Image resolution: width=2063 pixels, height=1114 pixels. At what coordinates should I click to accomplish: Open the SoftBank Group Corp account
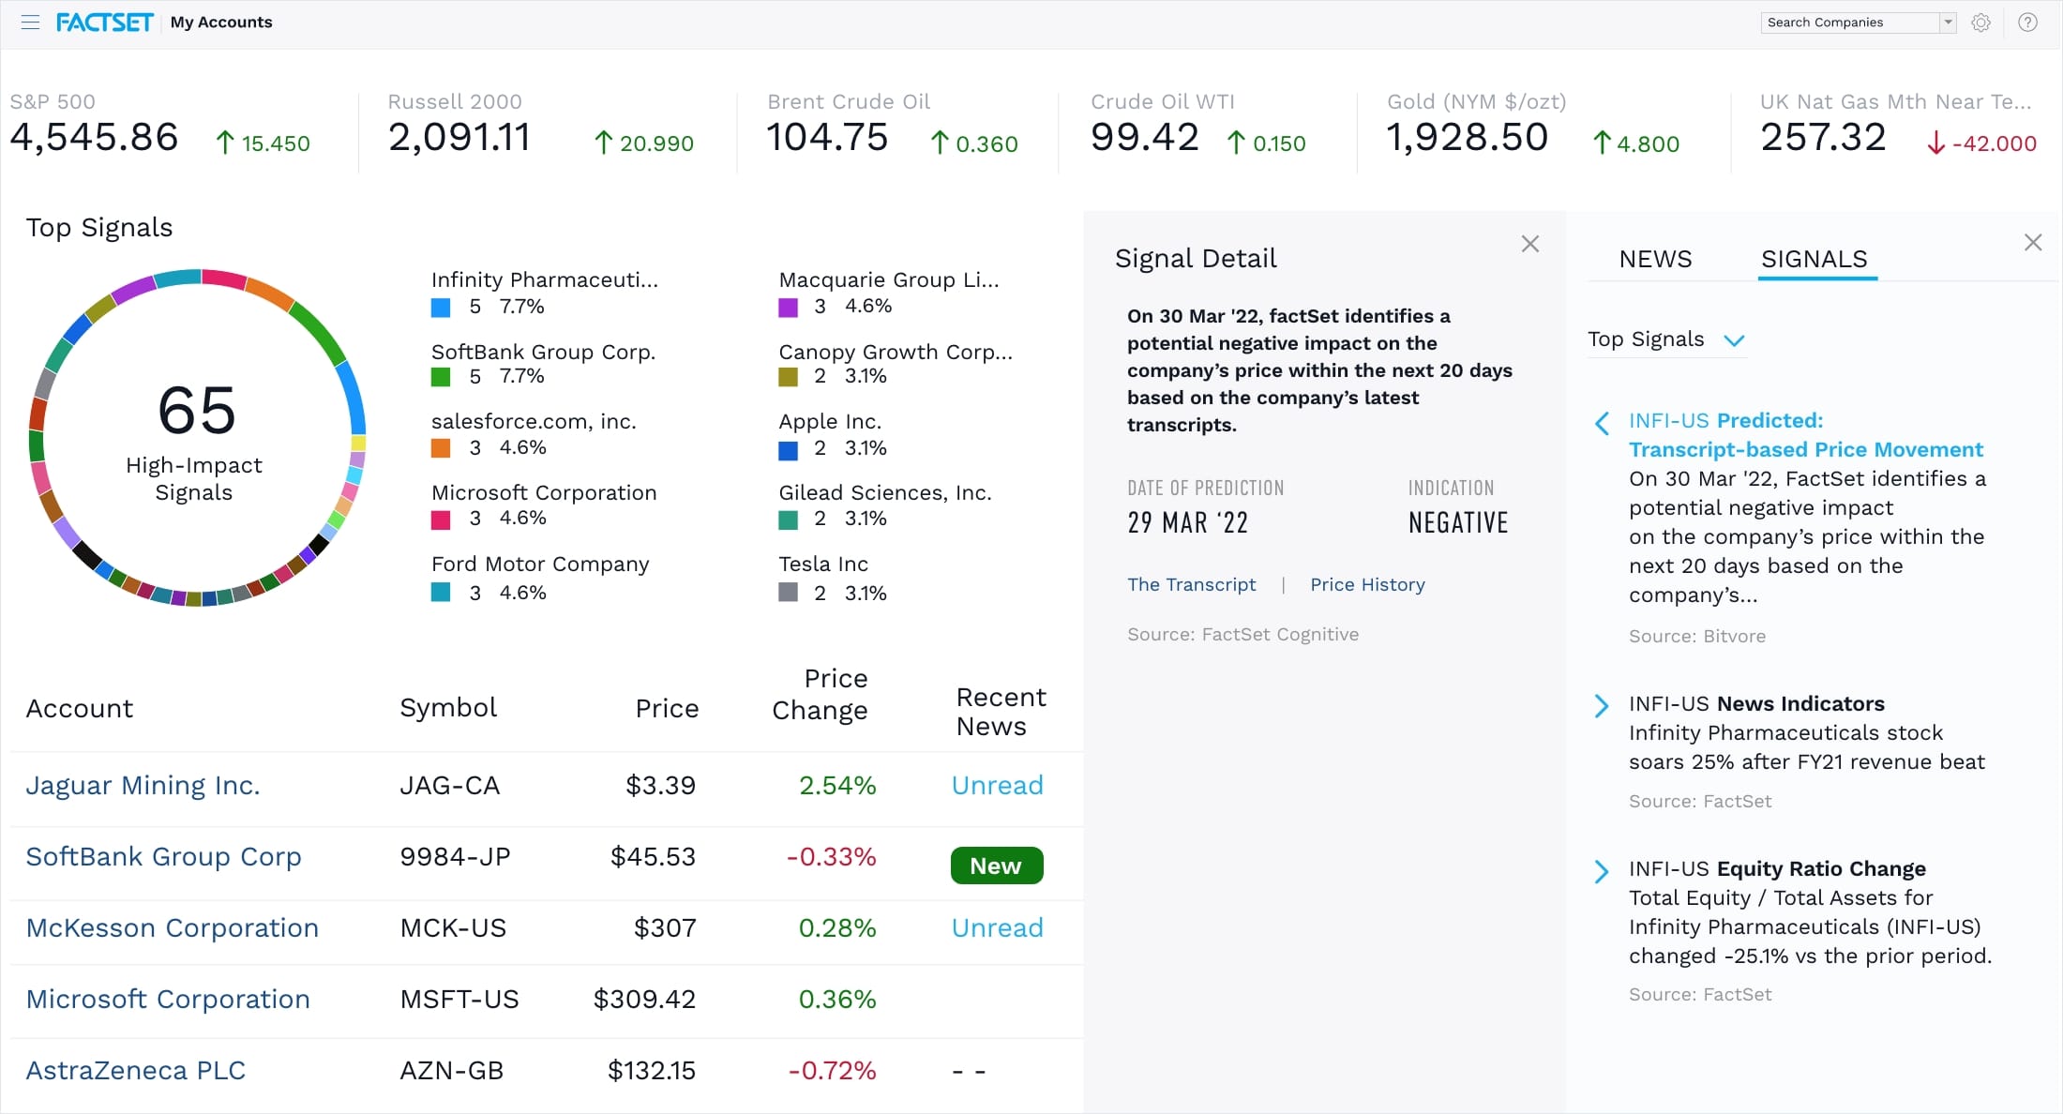(x=163, y=856)
